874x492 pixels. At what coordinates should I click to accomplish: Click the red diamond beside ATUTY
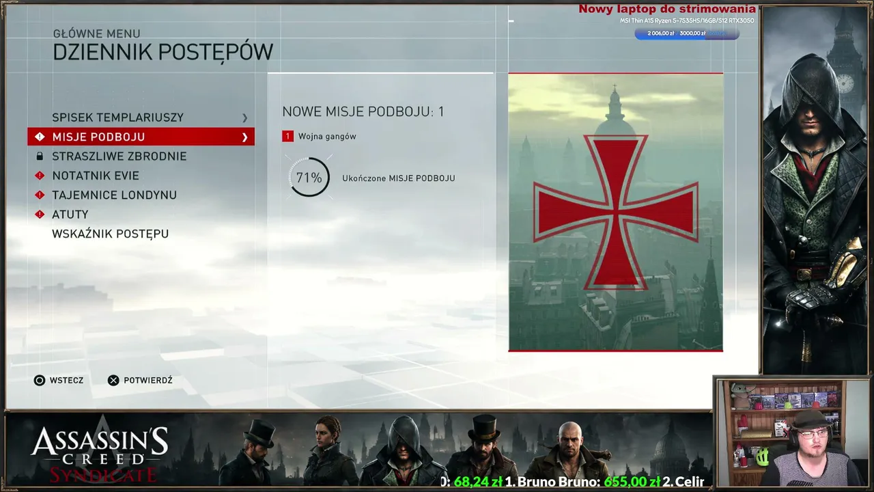[x=40, y=215]
